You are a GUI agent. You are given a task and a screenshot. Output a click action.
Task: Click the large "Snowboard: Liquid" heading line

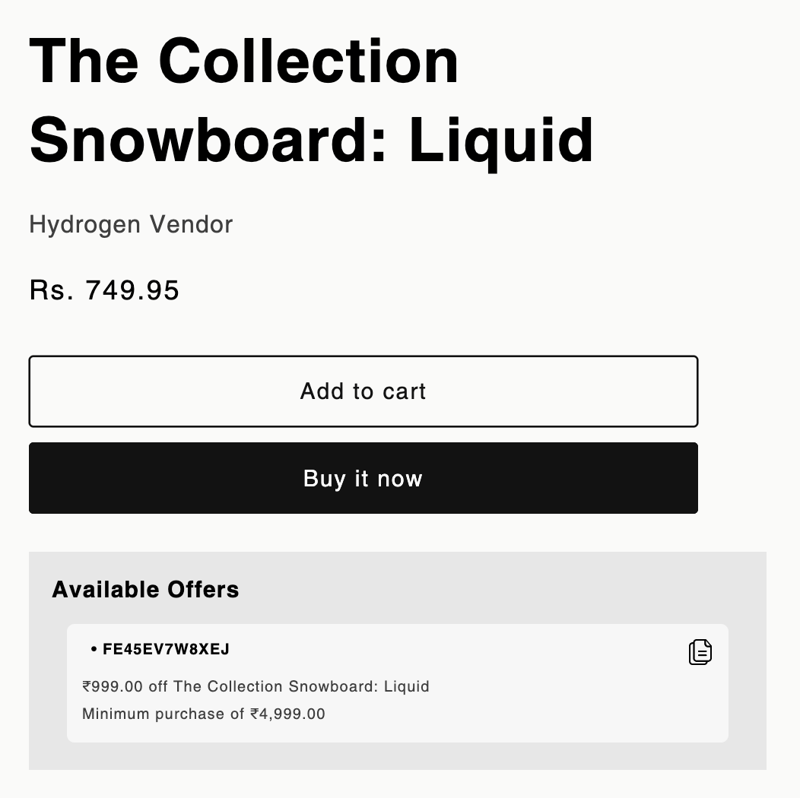[311, 140]
